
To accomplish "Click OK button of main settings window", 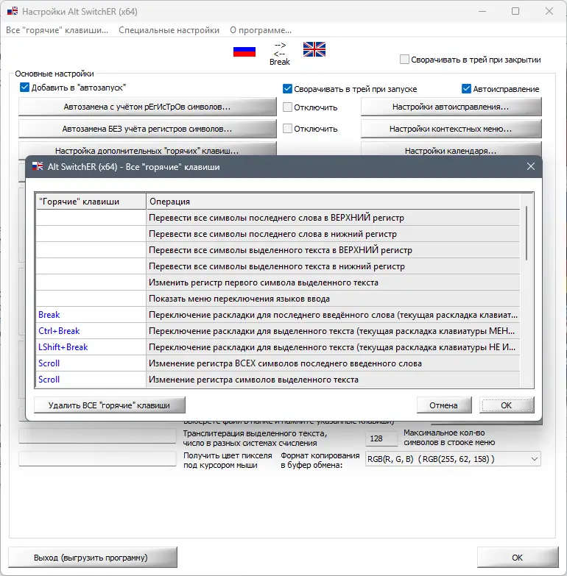I will click(x=518, y=558).
